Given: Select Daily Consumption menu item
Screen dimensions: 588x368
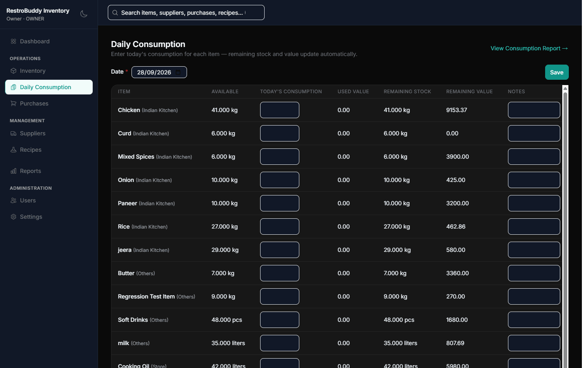Looking at the screenshot, I should (x=49, y=87).
